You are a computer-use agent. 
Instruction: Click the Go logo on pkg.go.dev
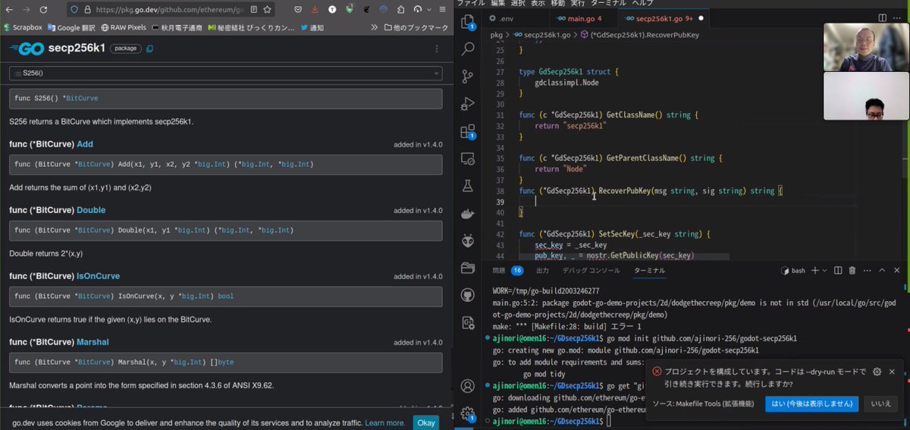pyautogui.click(x=27, y=49)
